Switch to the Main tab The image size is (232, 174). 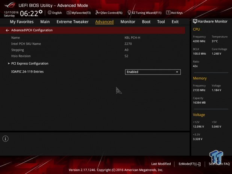point(45,22)
